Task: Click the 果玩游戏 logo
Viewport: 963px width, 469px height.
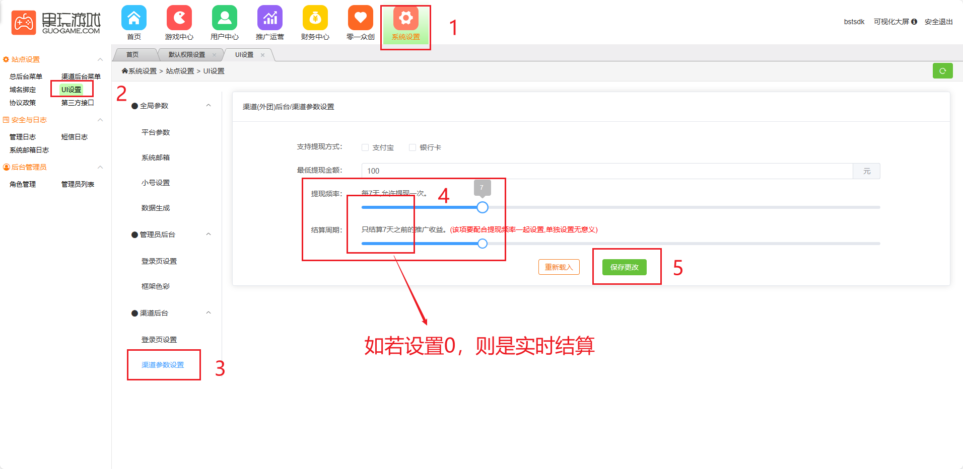Action: (x=56, y=23)
